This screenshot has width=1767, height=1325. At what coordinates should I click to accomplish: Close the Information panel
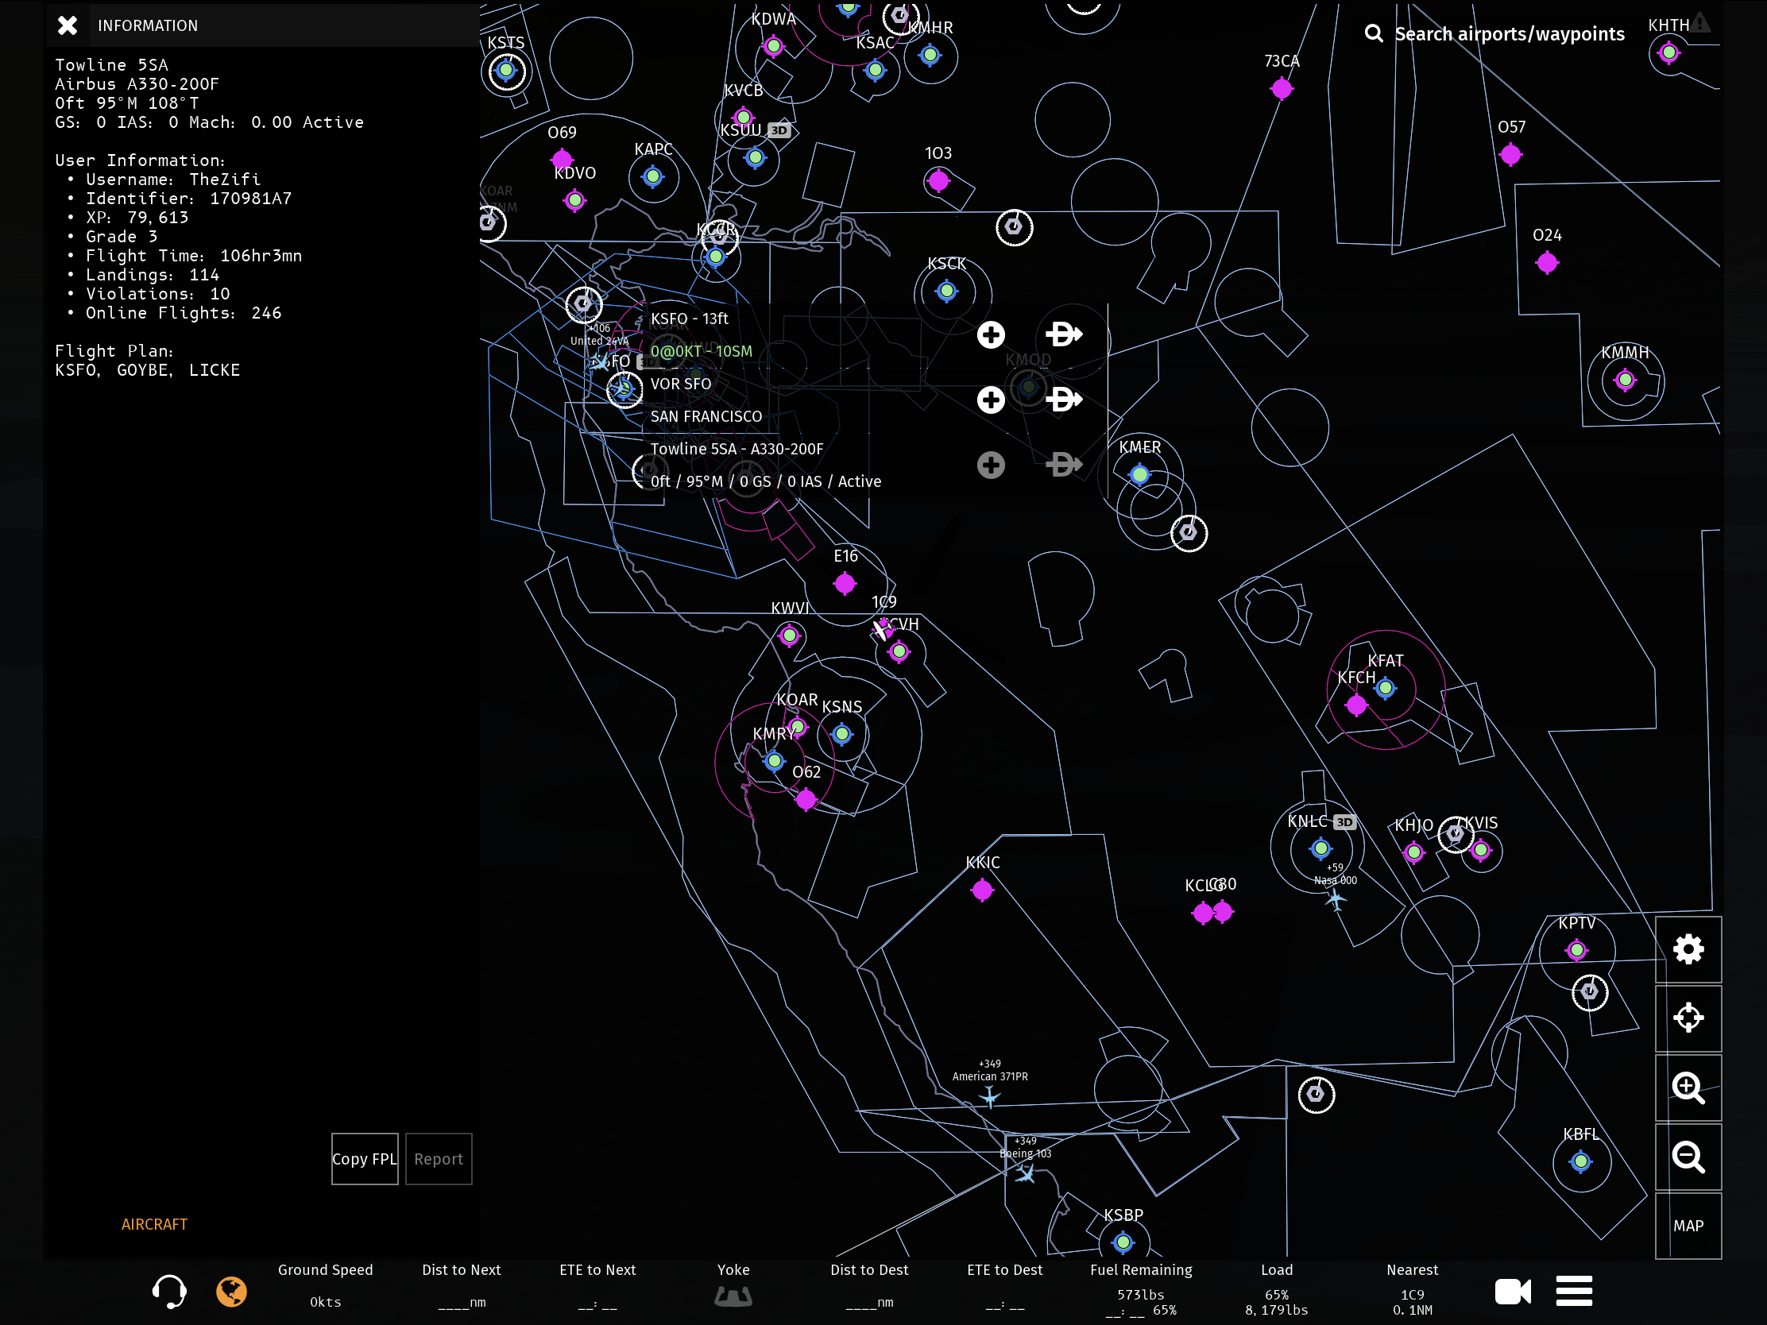(68, 25)
